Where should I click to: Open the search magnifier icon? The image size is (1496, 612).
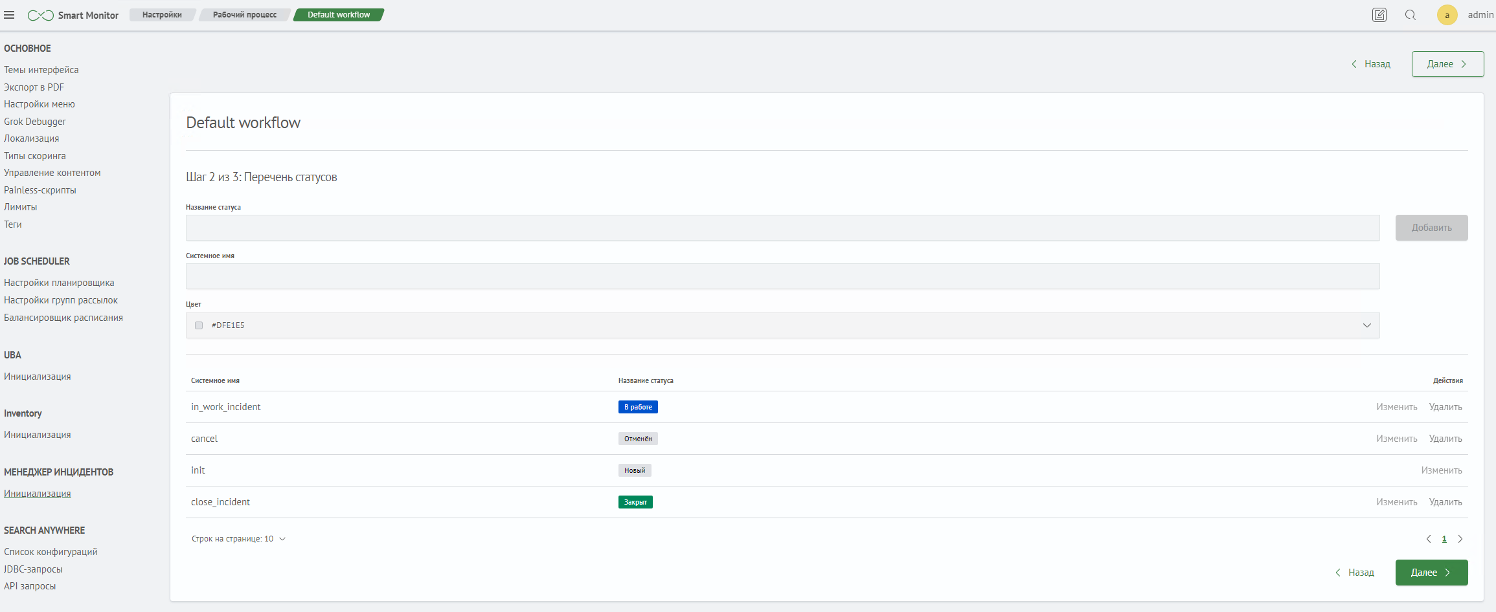(x=1411, y=15)
